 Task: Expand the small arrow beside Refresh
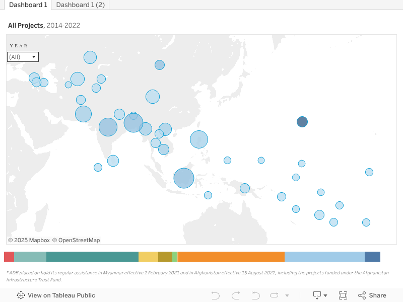pyautogui.click(x=287, y=295)
